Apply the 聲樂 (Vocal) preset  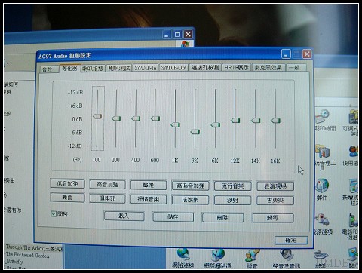149,185
